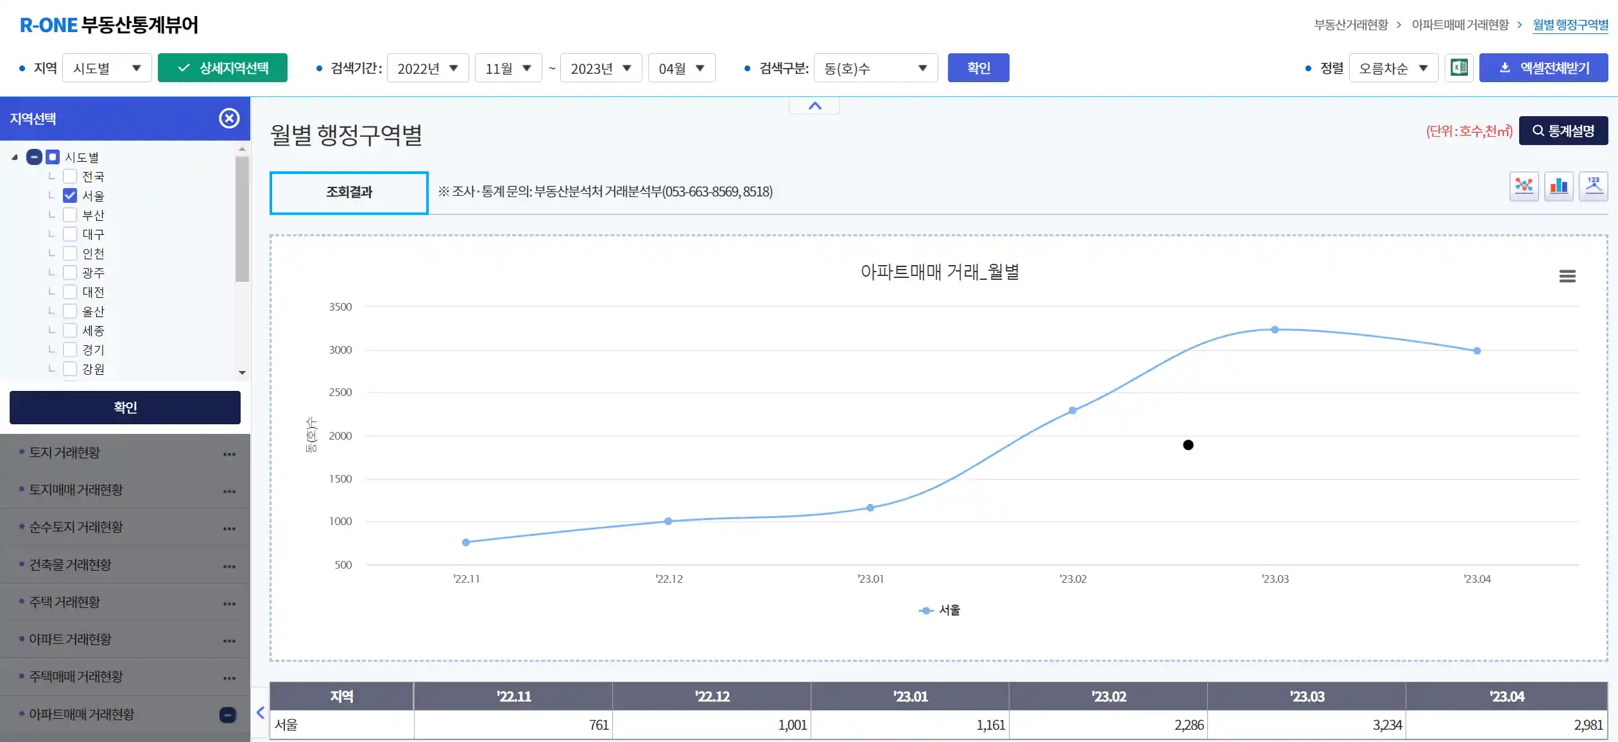Image resolution: width=1618 pixels, height=742 pixels.
Task: Check the 광주 checkbox
Action: [x=70, y=273]
